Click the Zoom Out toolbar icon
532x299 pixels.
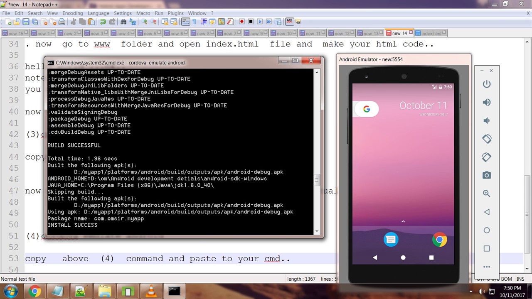(153, 22)
